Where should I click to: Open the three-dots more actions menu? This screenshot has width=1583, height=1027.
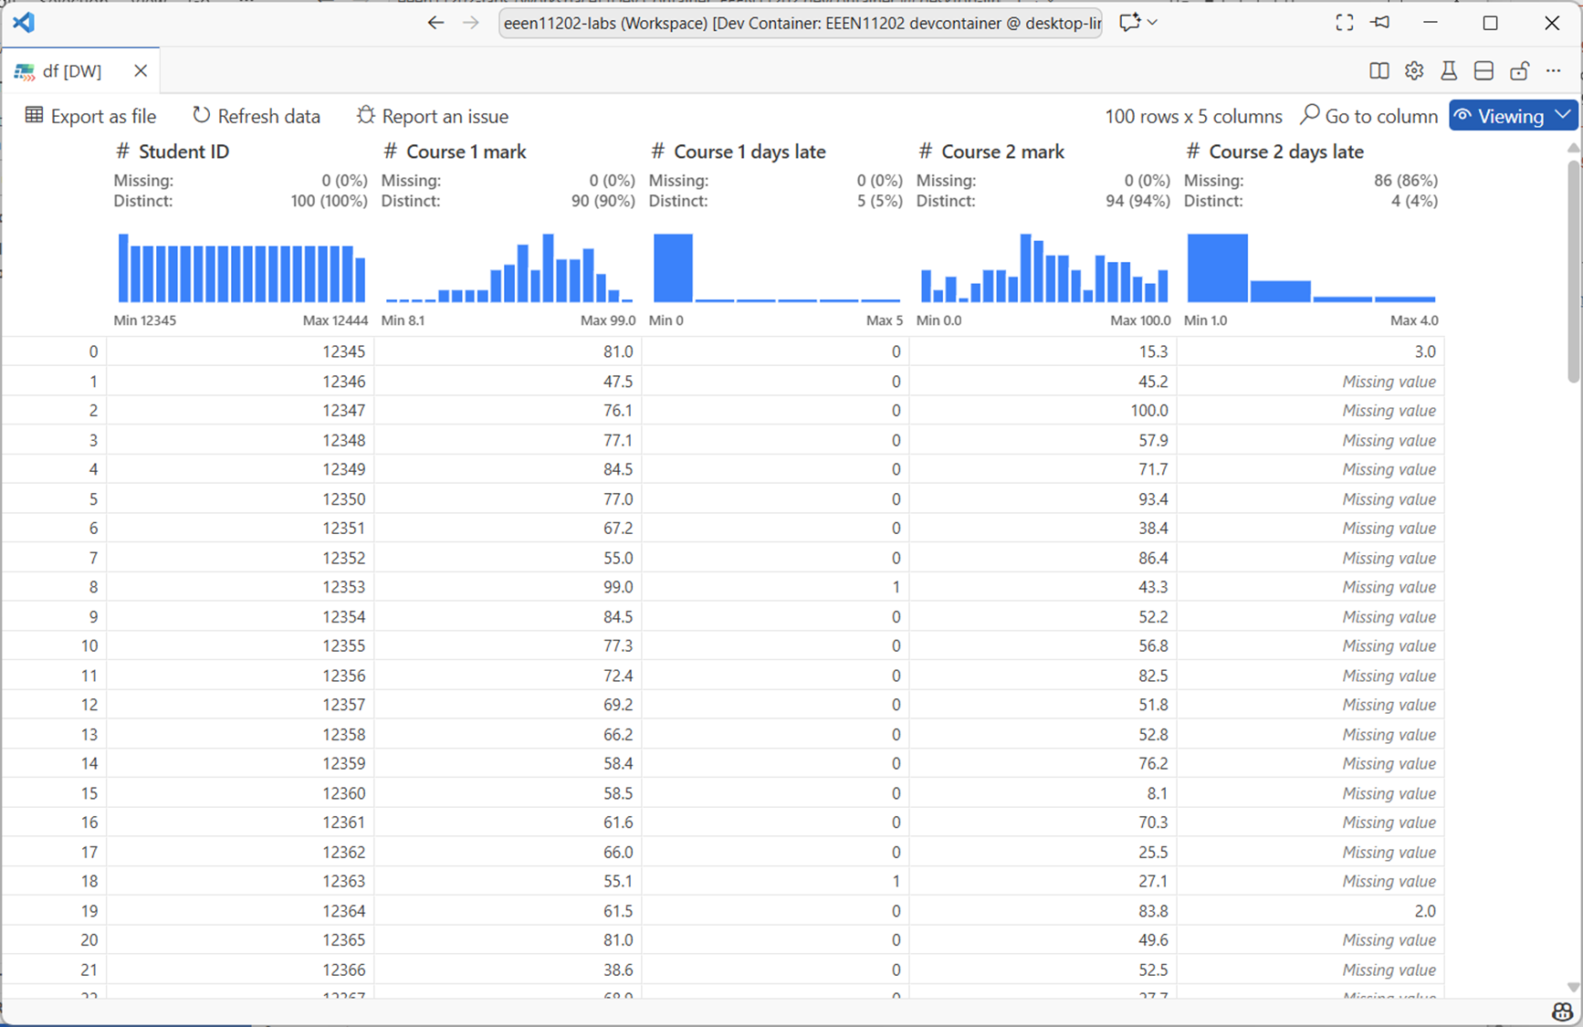[1554, 71]
